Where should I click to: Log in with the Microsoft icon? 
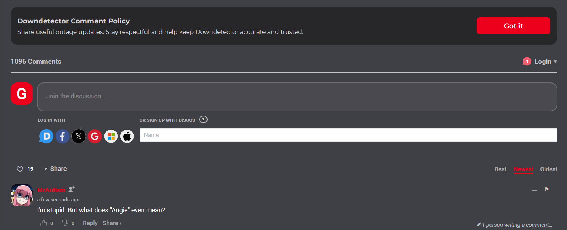[111, 136]
